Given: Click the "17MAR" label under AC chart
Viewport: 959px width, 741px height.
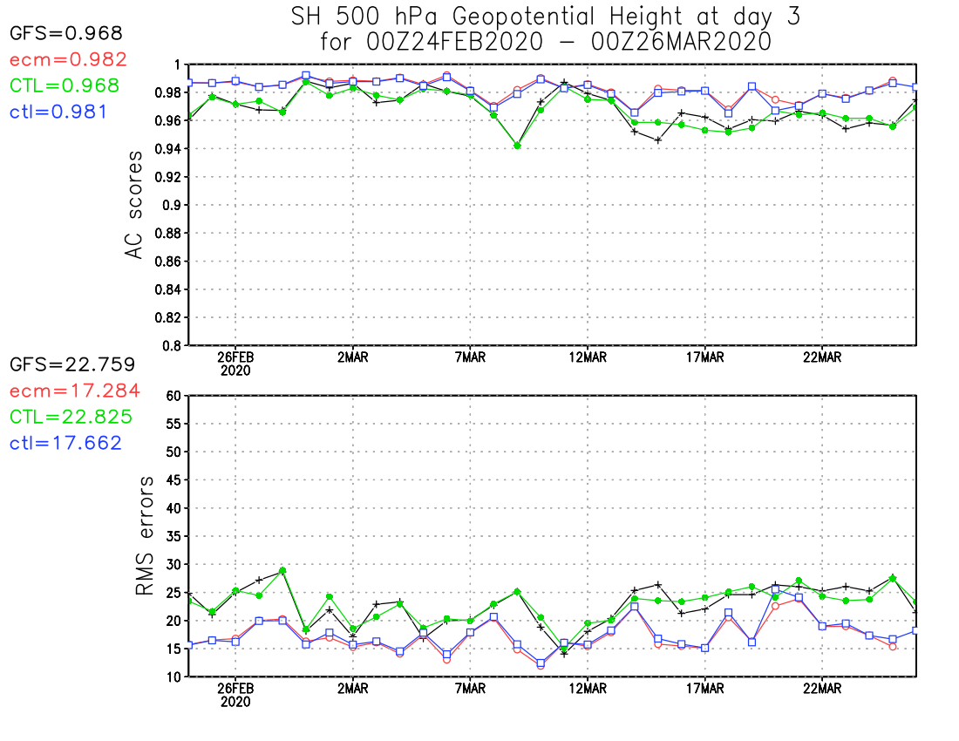Looking at the screenshot, I should coord(705,357).
